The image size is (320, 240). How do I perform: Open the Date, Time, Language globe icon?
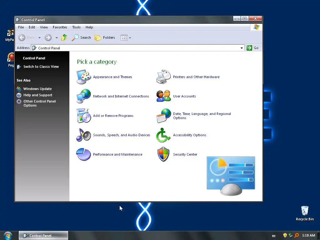(x=163, y=116)
